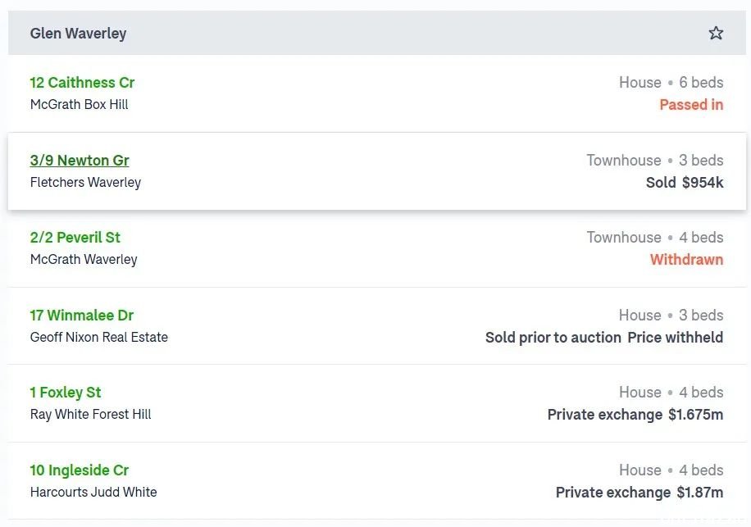Screen dimensions: 751x527
Task: Open the 10 Ingleside Cr listing
Action: click(x=79, y=470)
